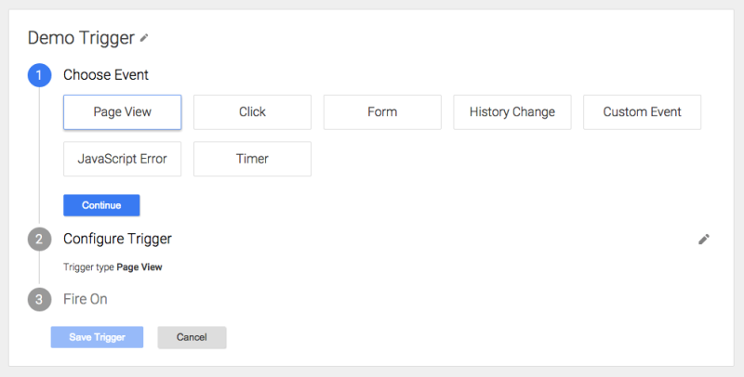
Task: Click step 3 gray circle icon
Action: point(39,299)
